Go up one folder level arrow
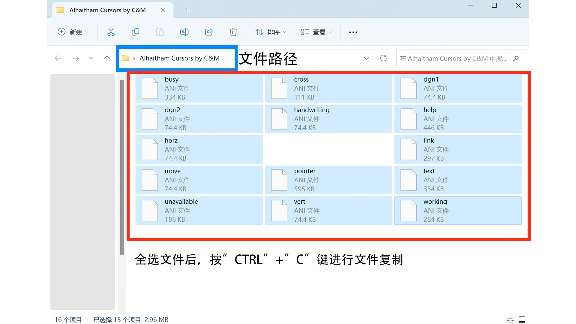 pos(107,58)
